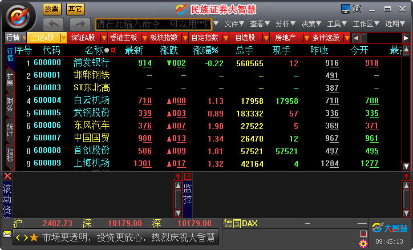Select the 财务 side tab
Viewport: 413px width, 250px height.
10,103
